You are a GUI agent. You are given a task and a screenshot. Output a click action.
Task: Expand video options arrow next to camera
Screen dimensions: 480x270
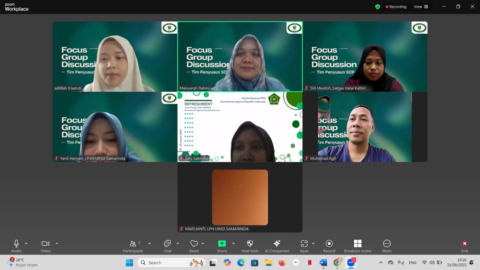click(57, 244)
